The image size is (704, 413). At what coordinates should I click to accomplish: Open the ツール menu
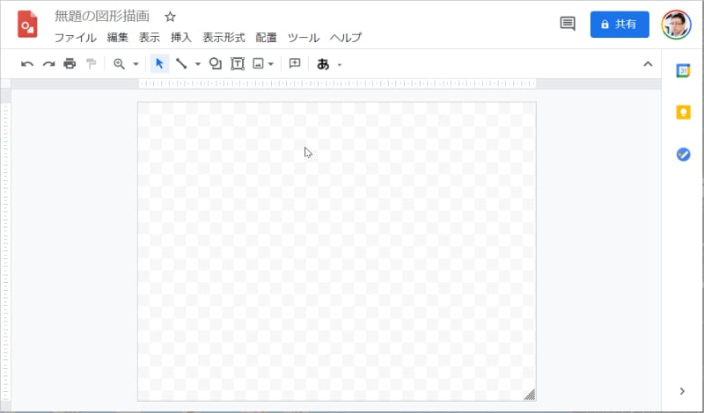click(x=304, y=38)
